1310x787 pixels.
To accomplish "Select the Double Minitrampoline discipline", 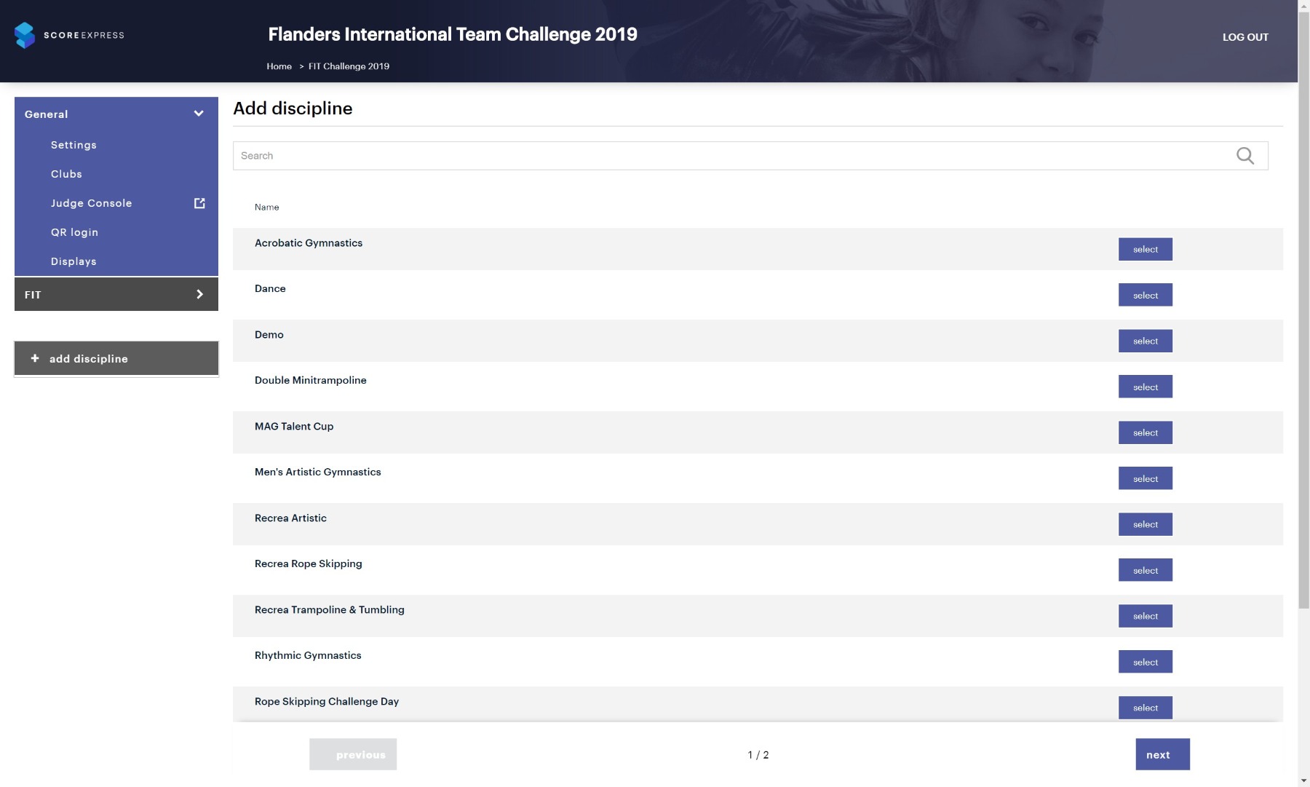I will point(1146,387).
